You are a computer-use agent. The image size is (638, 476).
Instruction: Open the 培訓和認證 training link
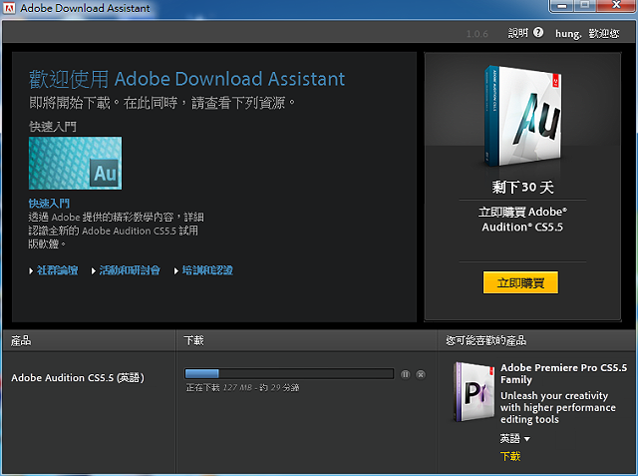point(207,270)
